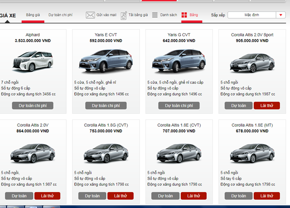Click Dự toán chi phí under Yaris G CVT
This screenshot has width=290, height=208.
tap(179, 105)
